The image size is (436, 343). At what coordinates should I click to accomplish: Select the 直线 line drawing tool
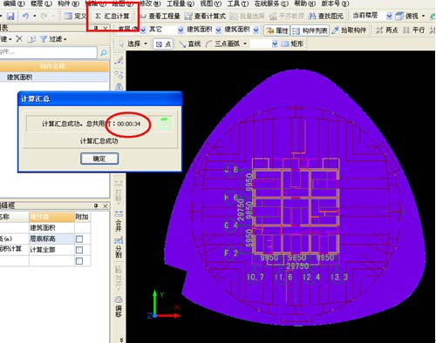pyautogui.click(x=190, y=44)
